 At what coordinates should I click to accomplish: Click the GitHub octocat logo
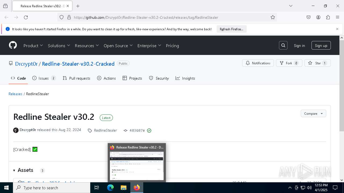point(13,45)
